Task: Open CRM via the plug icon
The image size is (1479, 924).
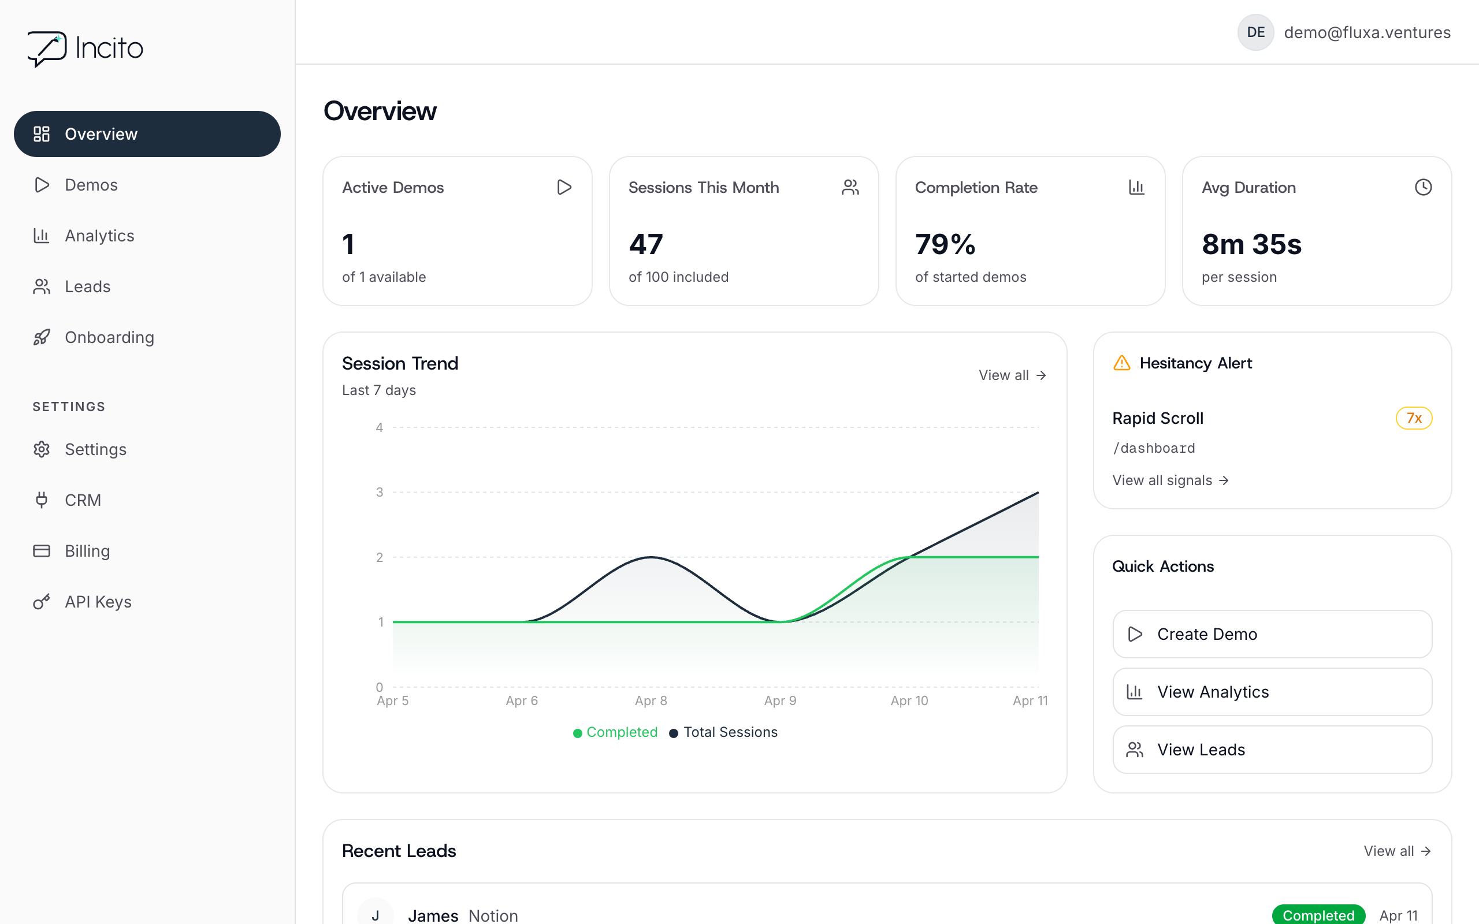Action: pyautogui.click(x=42, y=500)
